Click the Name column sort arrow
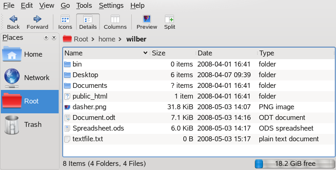The height and width of the screenshot is (170, 336). [146, 53]
